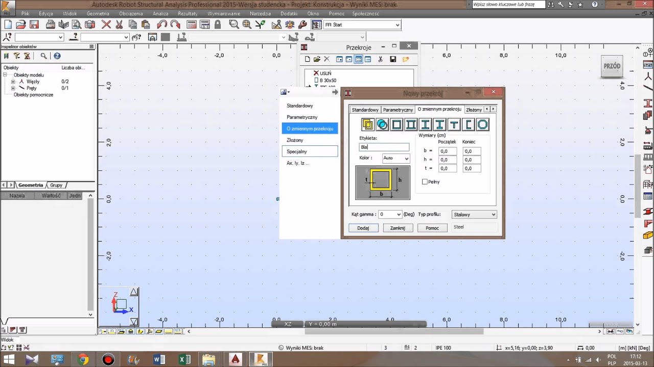The width and height of the screenshot is (654, 367).
Task: Enable the Pełny checkbox
Action: point(425,181)
